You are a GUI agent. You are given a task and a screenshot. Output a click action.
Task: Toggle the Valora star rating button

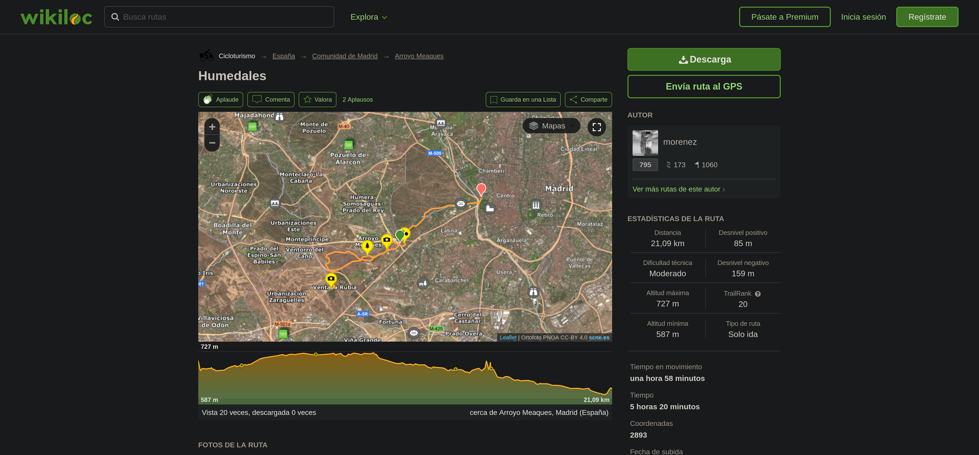point(317,100)
